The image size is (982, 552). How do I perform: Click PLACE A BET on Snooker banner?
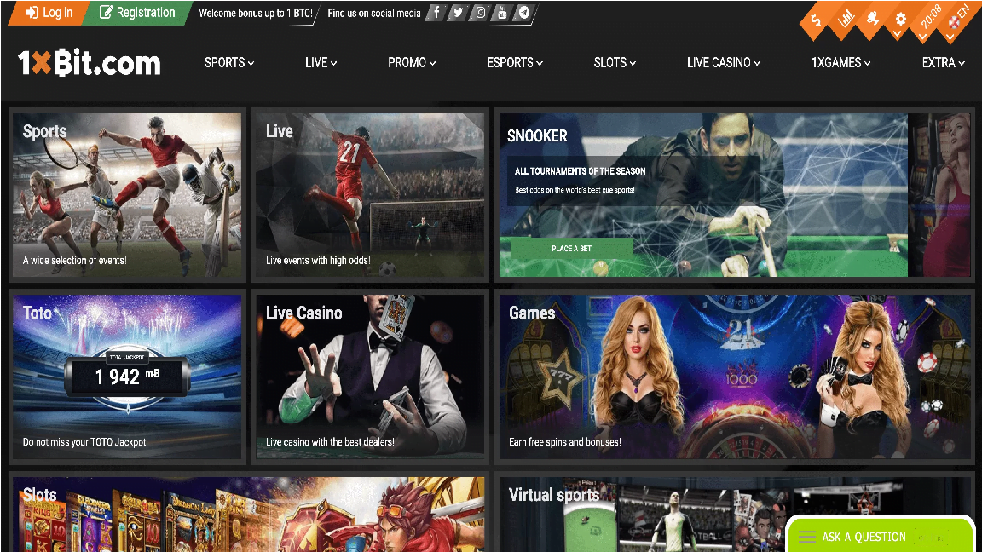tap(571, 249)
